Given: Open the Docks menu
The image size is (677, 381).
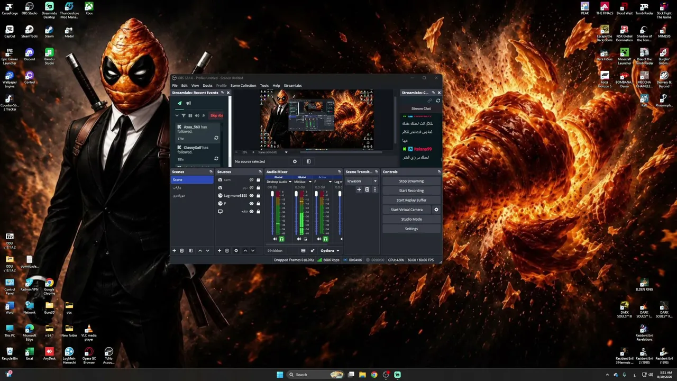Looking at the screenshot, I should 207,86.
